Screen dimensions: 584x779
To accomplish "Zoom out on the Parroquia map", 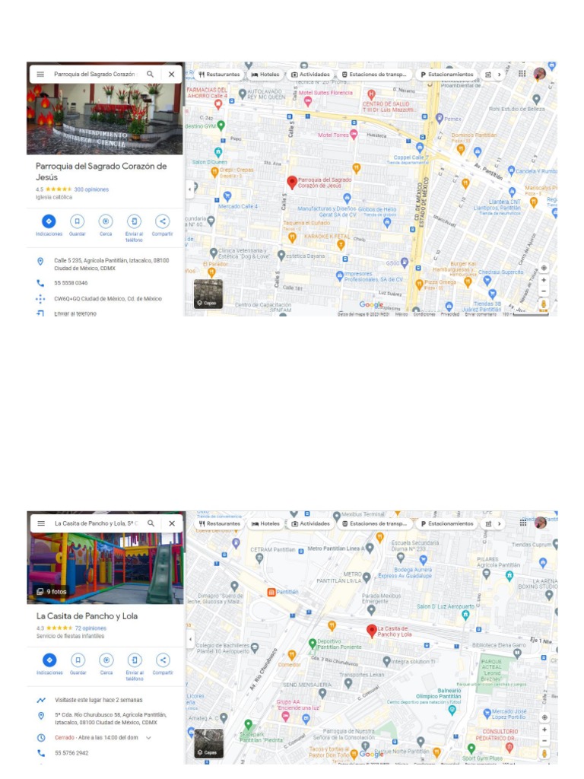I will coord(544,291).
